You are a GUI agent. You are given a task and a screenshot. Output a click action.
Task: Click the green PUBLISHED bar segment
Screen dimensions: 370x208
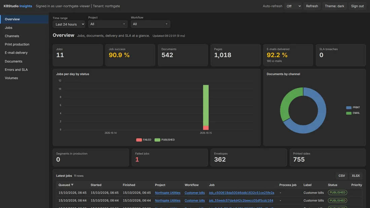point(206,105)
